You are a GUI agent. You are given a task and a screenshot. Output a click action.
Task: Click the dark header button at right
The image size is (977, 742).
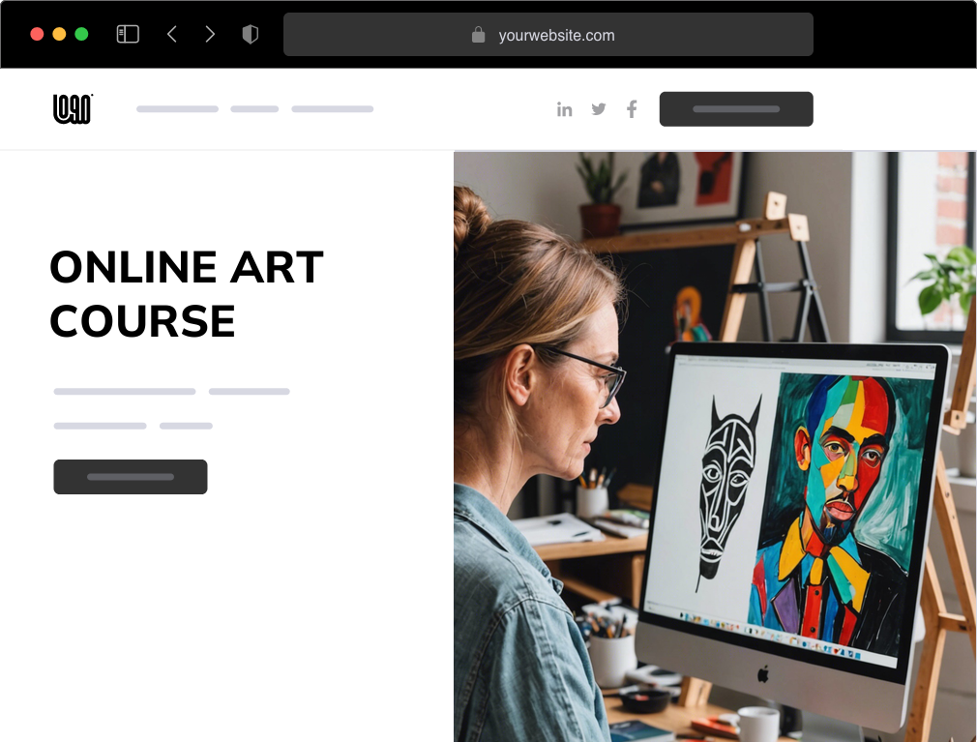point(736,109)
